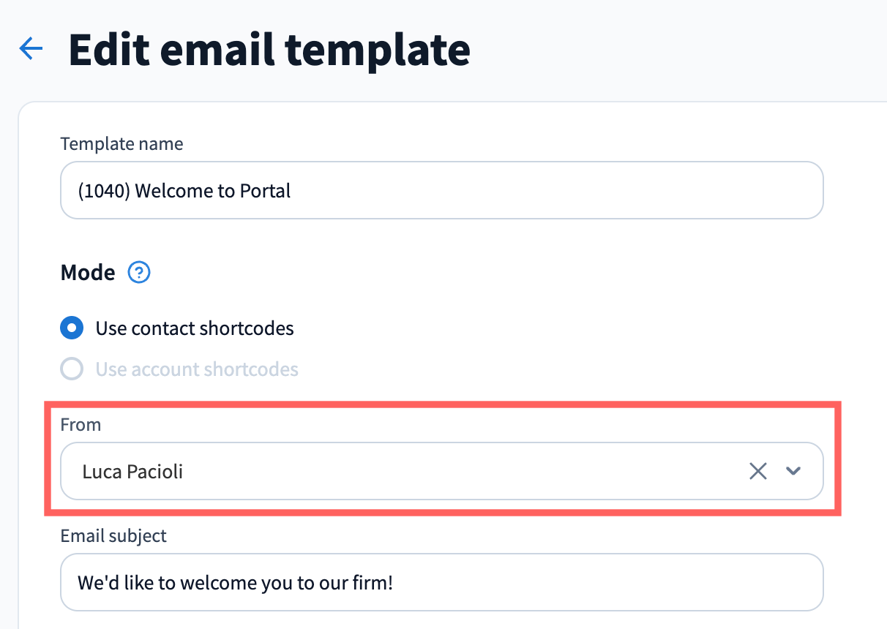Click the "Template name" field label
Viewport: 887px width, 629px height.
(x=121, y=144)
